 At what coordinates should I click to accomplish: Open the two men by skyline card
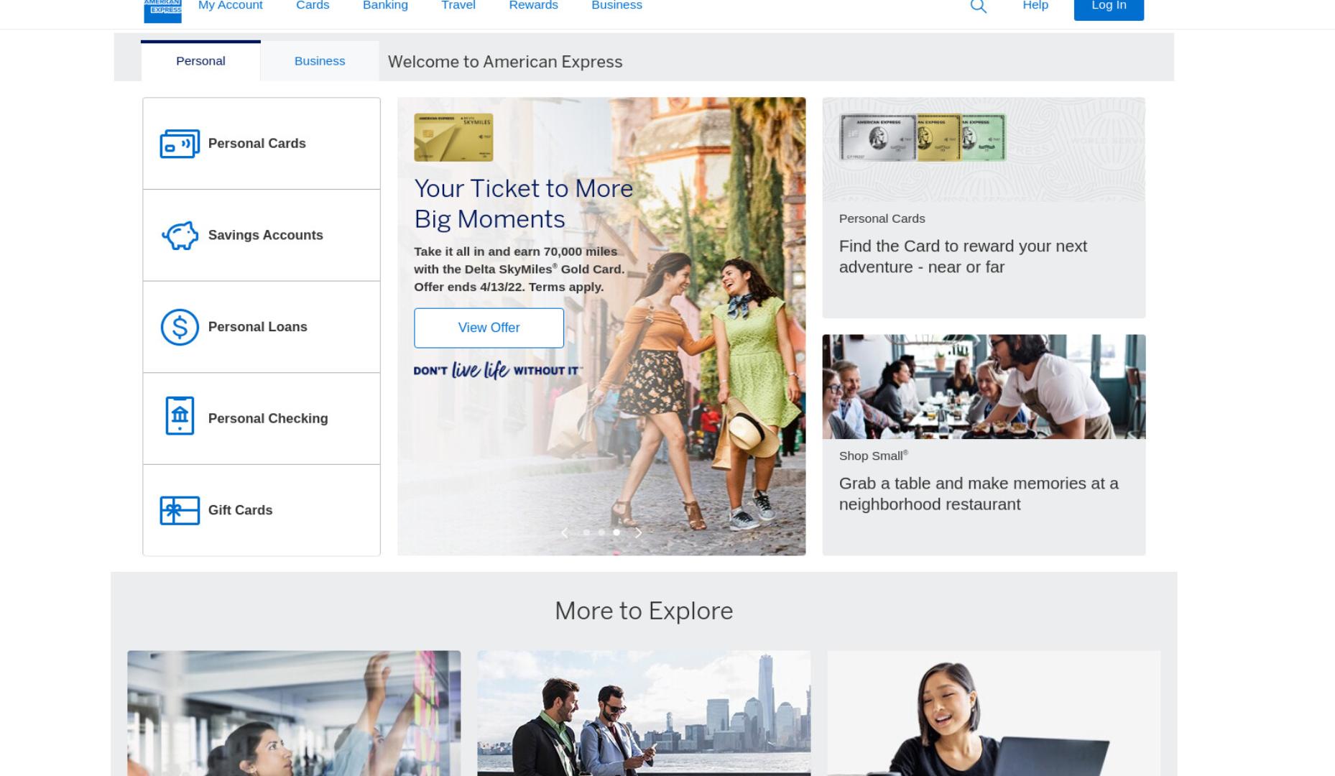coord(644,713)
